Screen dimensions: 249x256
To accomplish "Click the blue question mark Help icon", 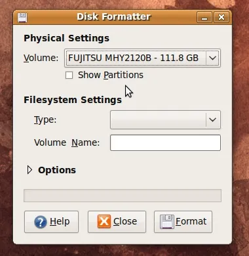I will (x=41, y=222).
